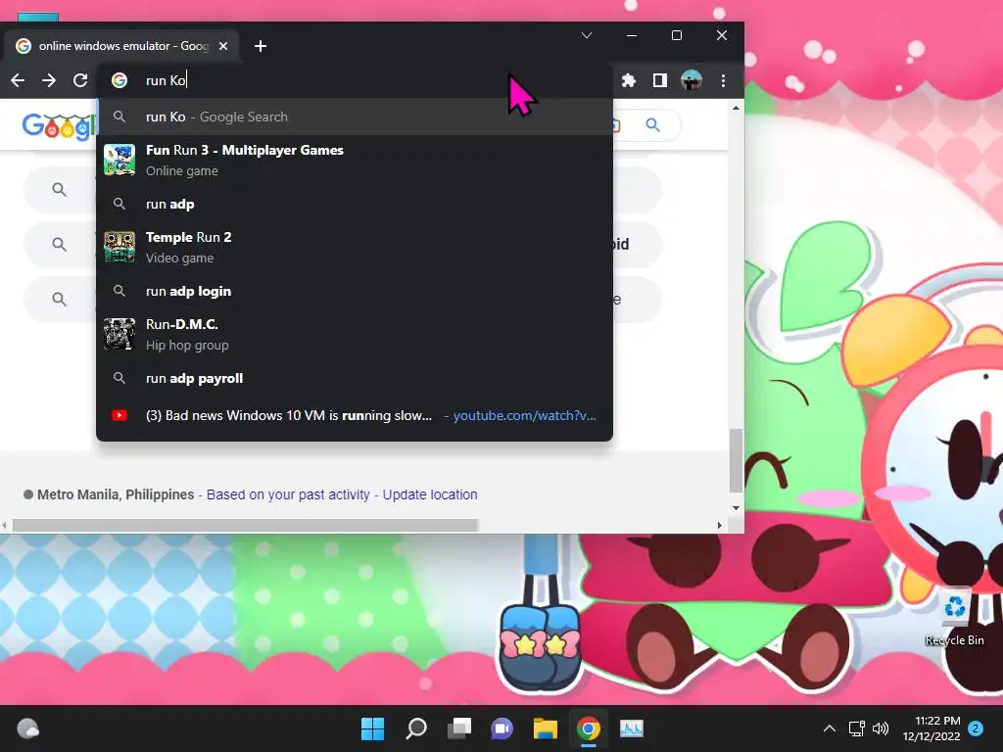This screenshot has width=1003, height=752.
Task: Click the horizontal scrollbar in Chrome
Action: [245, 526]
